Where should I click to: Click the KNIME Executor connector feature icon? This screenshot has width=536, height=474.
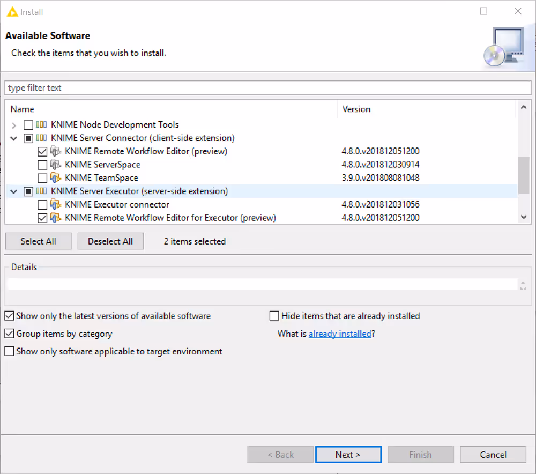[x=56, y=204]
